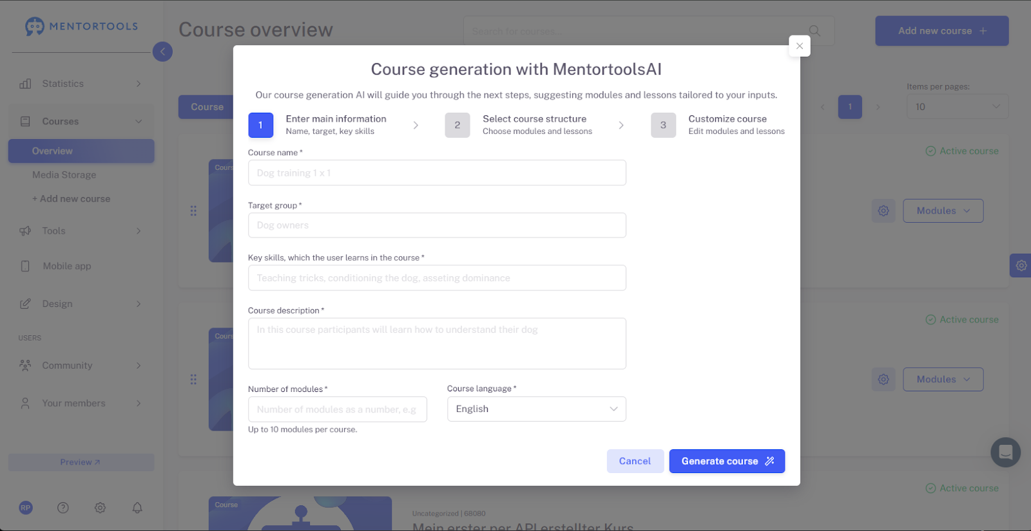This screenshot has height=531, width=1031.
Task: Select Overview in the sidebar
Action: click(x=81, y=151)
